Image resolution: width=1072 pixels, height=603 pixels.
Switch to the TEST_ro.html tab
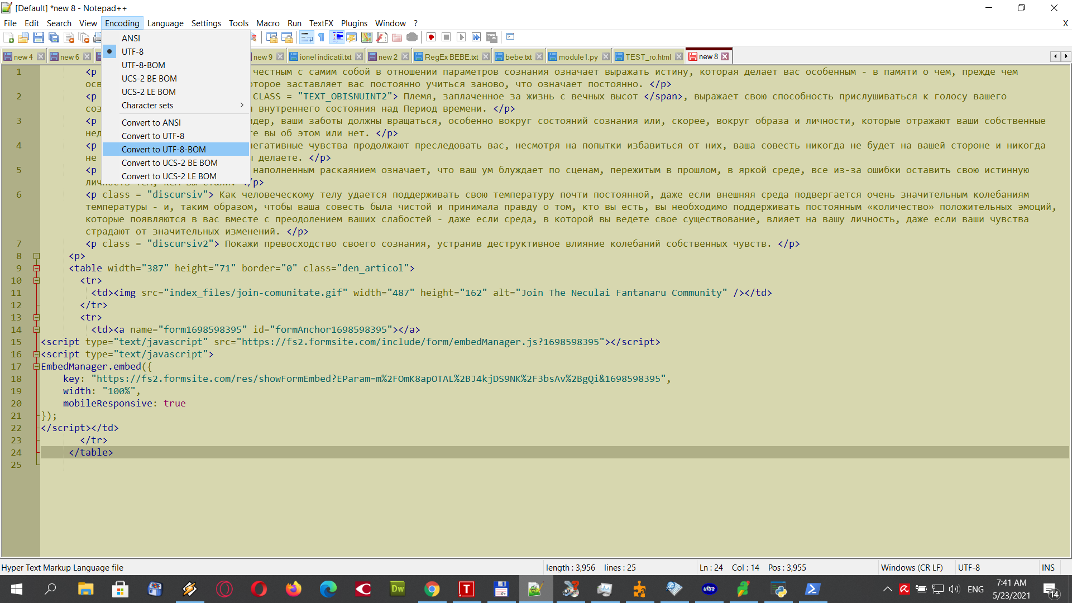coord(648,57)
